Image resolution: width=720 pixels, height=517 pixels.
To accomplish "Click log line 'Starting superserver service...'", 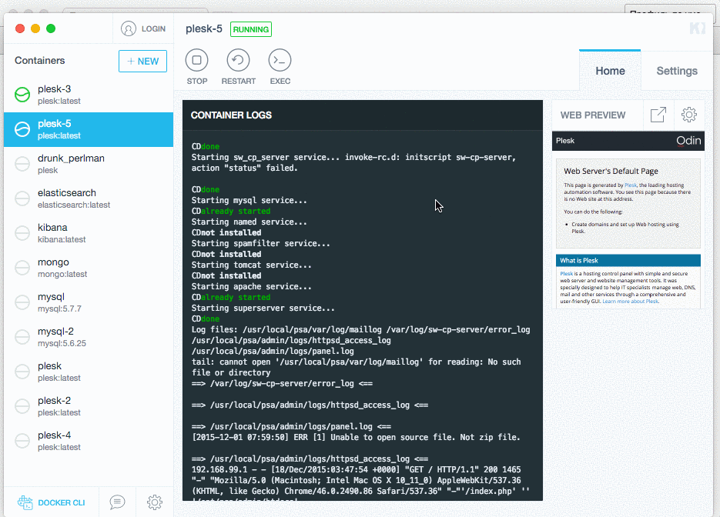I will (x=263, y=309).
